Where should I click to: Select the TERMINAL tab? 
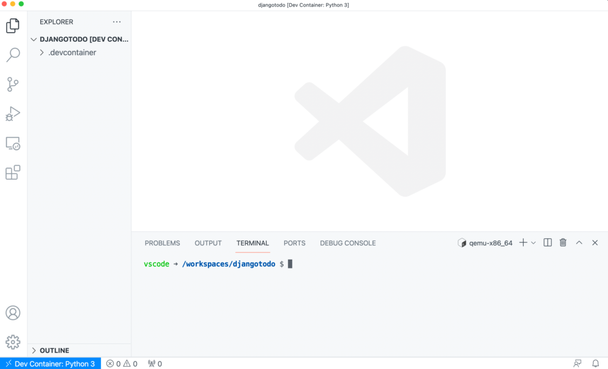click(252, 243)
